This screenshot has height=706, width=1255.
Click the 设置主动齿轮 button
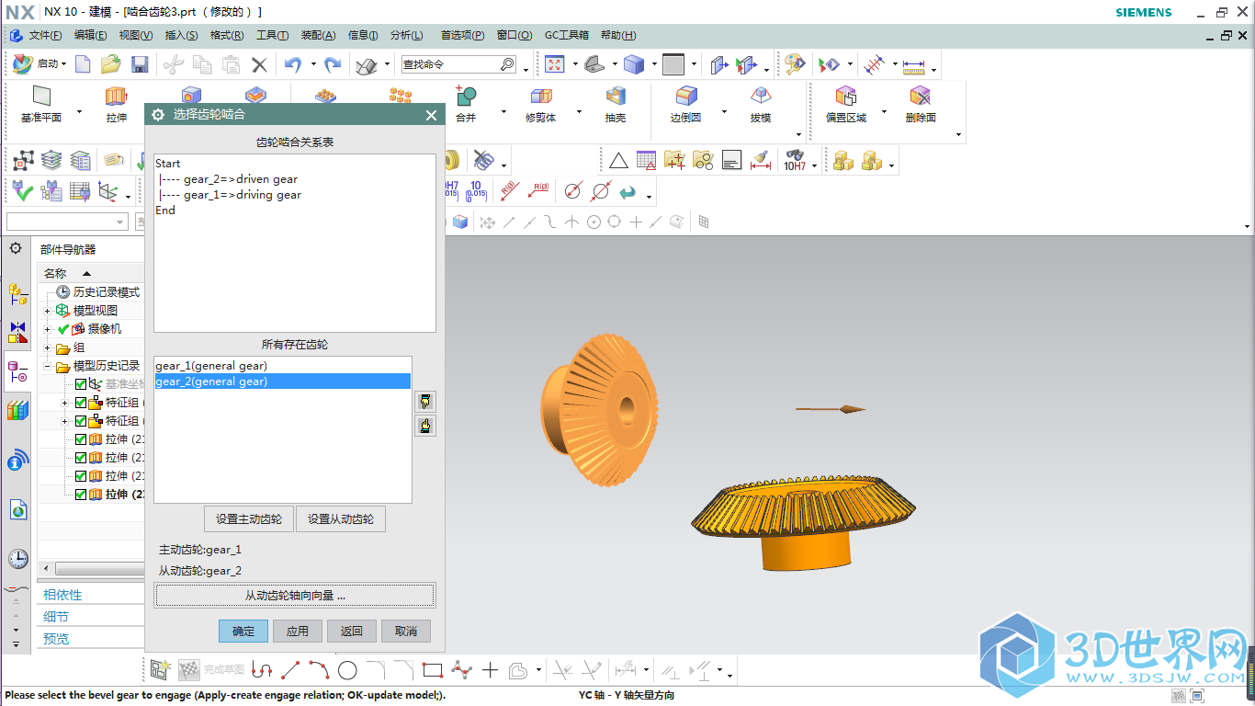point(249,519)
